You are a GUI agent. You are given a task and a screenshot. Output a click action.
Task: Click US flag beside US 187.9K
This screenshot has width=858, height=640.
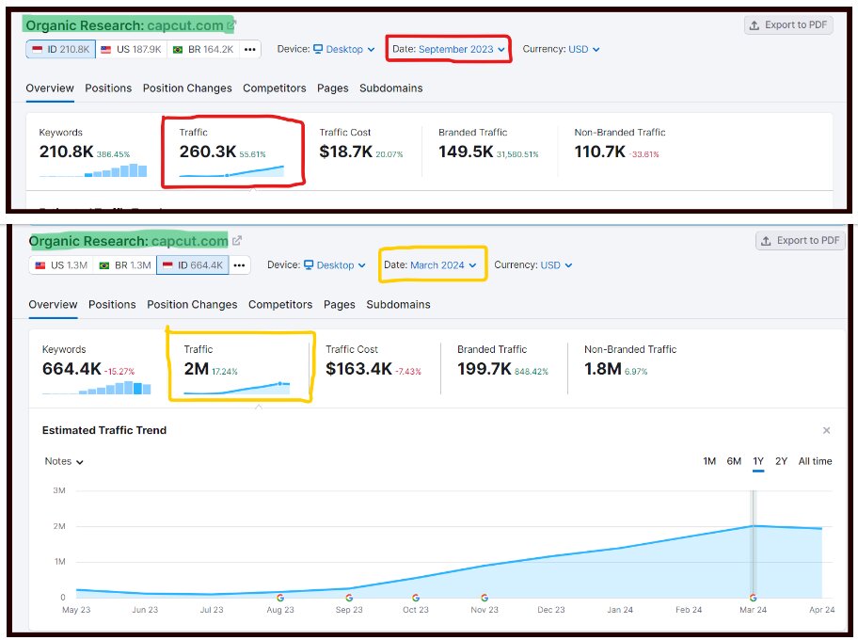(x=106, y=49)
